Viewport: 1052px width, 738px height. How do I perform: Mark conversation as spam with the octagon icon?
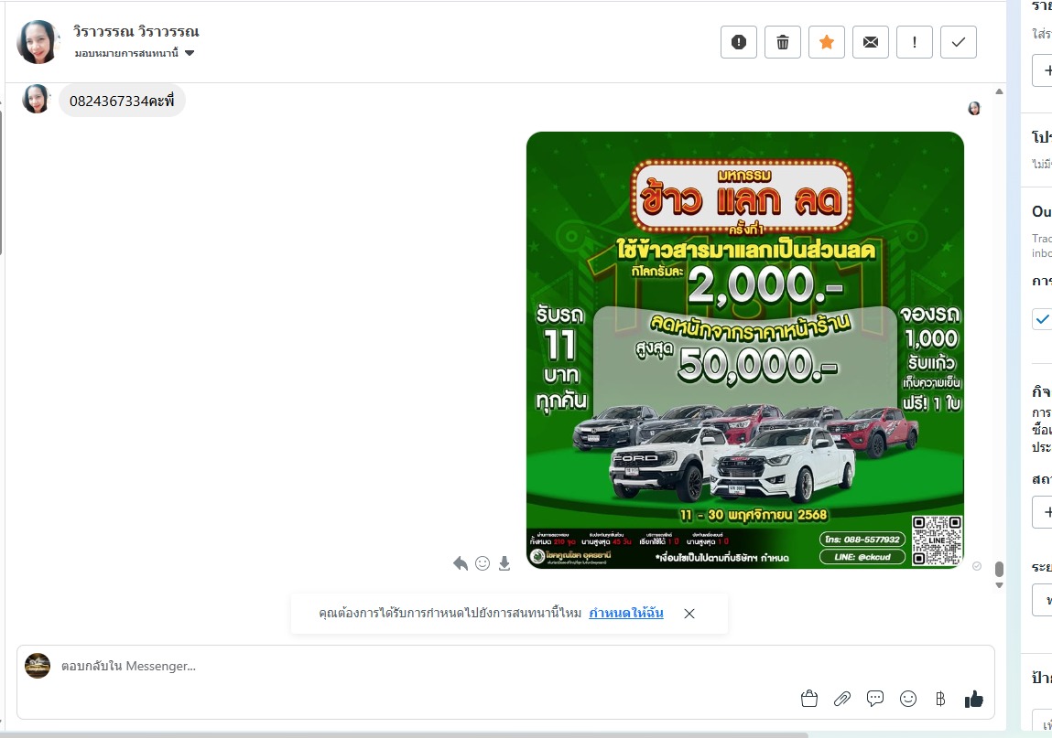(739, 42)
